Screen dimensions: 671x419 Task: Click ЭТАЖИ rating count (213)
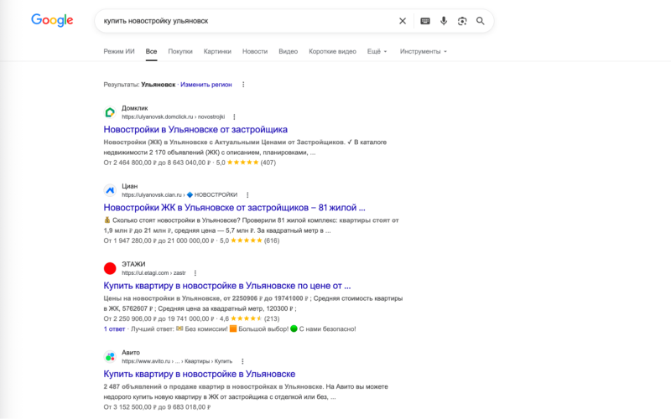click(272, 318)
